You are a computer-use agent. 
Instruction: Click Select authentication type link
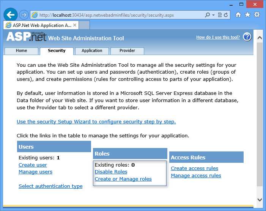click(50, 186)
